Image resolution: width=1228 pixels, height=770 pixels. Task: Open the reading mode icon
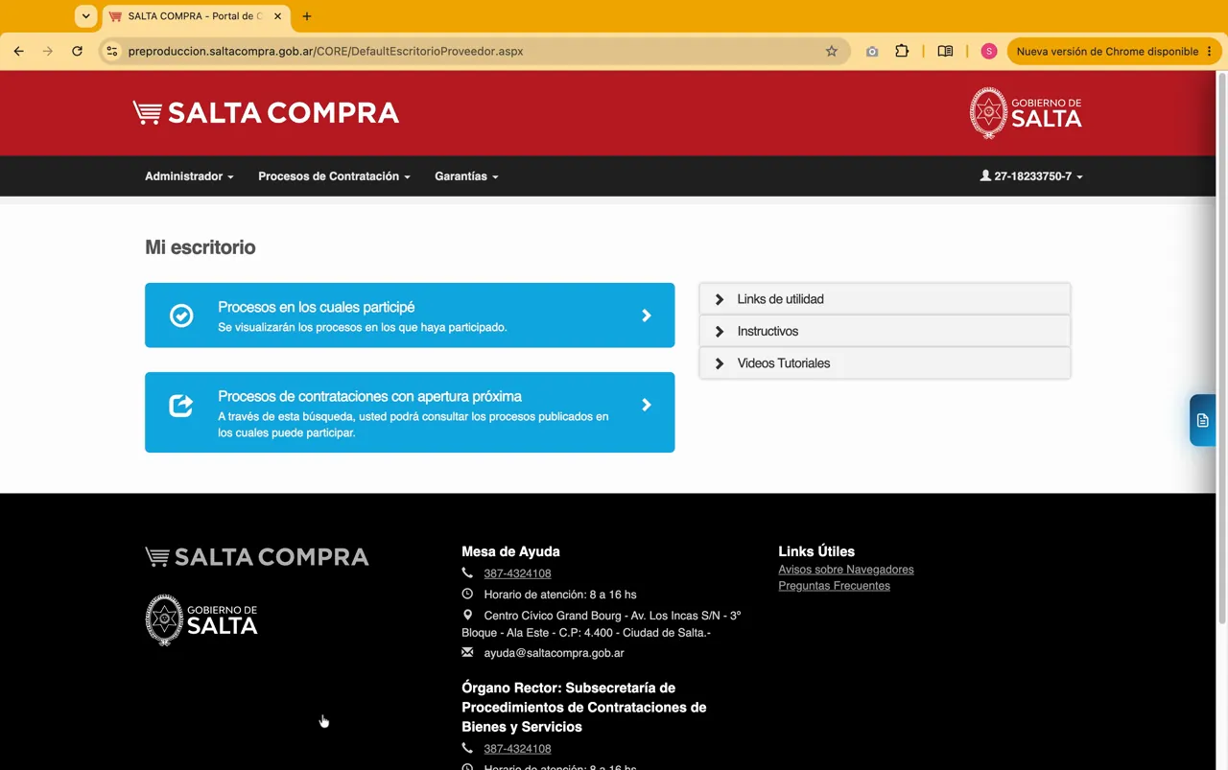(x=945, y=51)
